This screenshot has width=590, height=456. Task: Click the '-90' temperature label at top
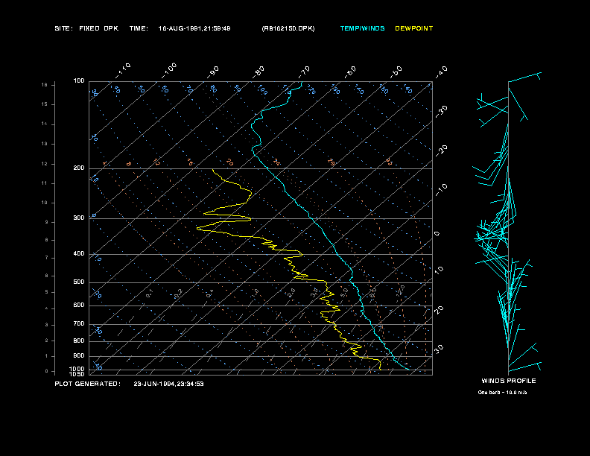(x=213, y=72)
